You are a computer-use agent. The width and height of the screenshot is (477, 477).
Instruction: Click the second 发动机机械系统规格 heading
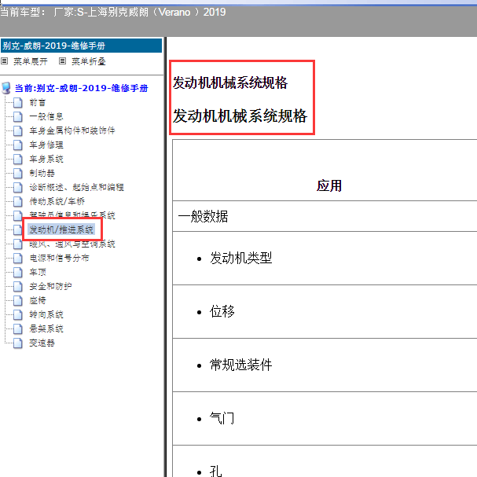240,116
